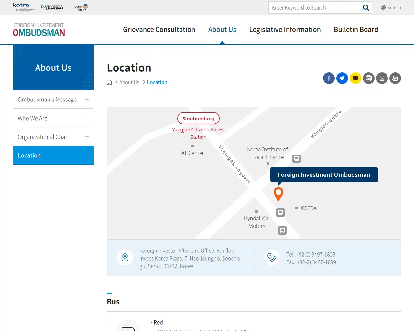
Task: Open the Grievance Consultation menu
Action: coord(159,29)
